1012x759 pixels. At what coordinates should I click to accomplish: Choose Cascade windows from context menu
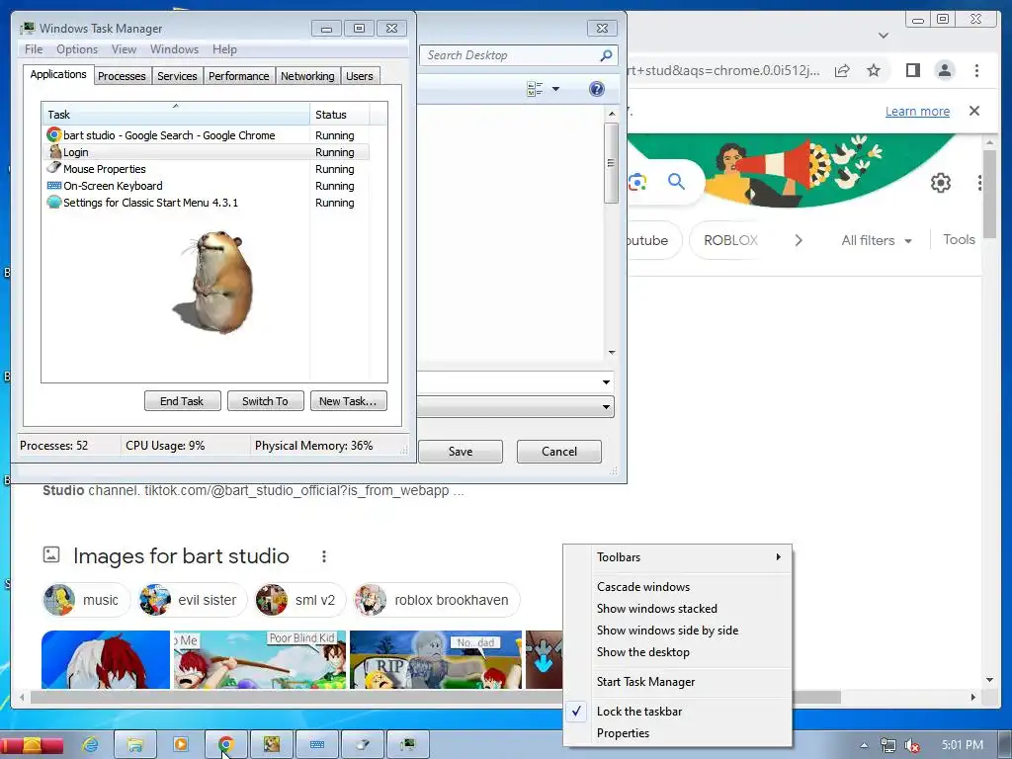point(678,587)
